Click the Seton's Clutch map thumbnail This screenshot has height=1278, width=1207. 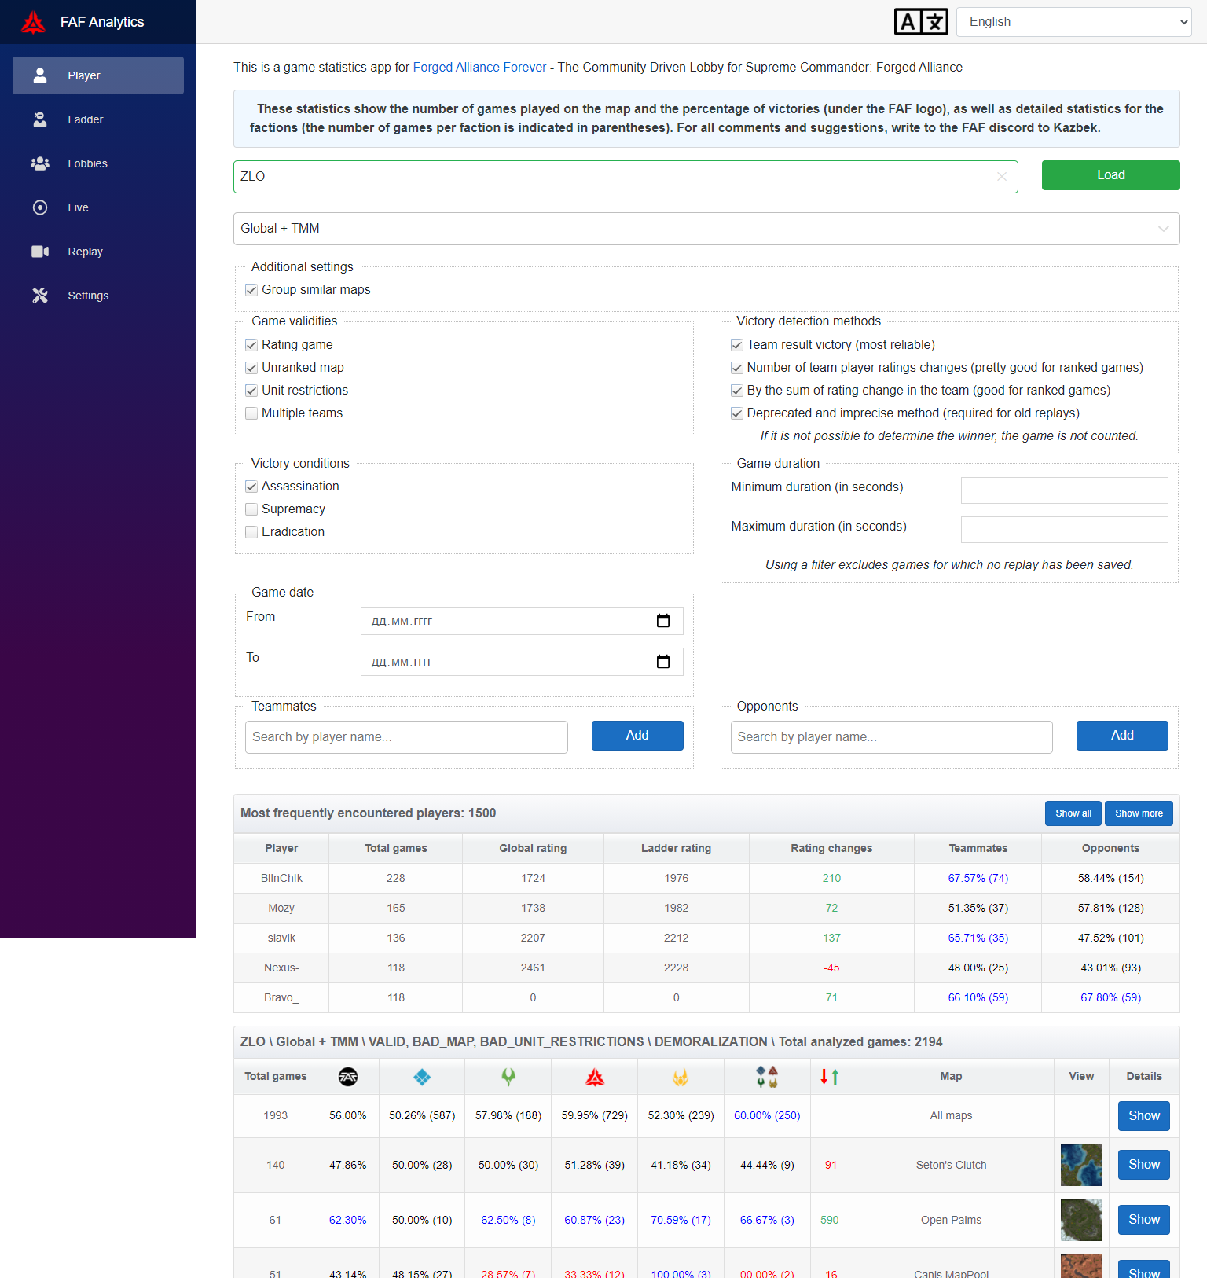coord(1081,1165)
